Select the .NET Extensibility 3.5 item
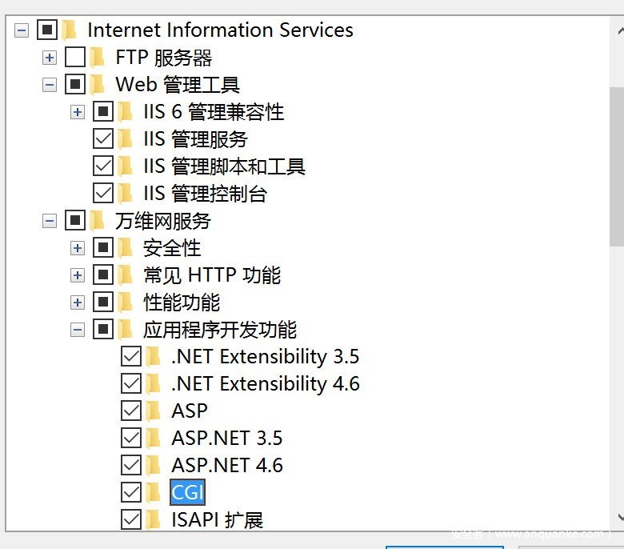This screenshot has height=549, width=624. (265, 357)
